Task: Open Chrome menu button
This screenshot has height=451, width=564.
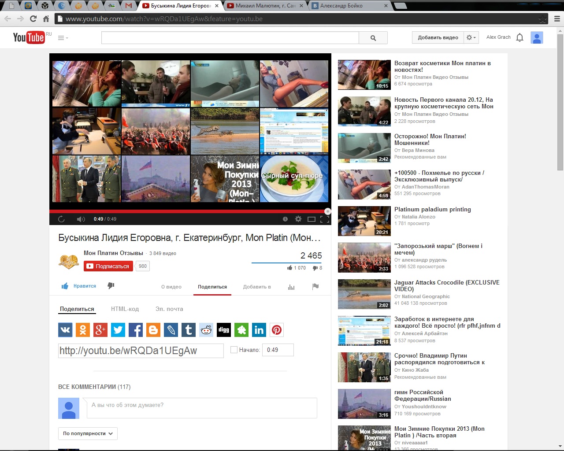Action: [557, 18]
